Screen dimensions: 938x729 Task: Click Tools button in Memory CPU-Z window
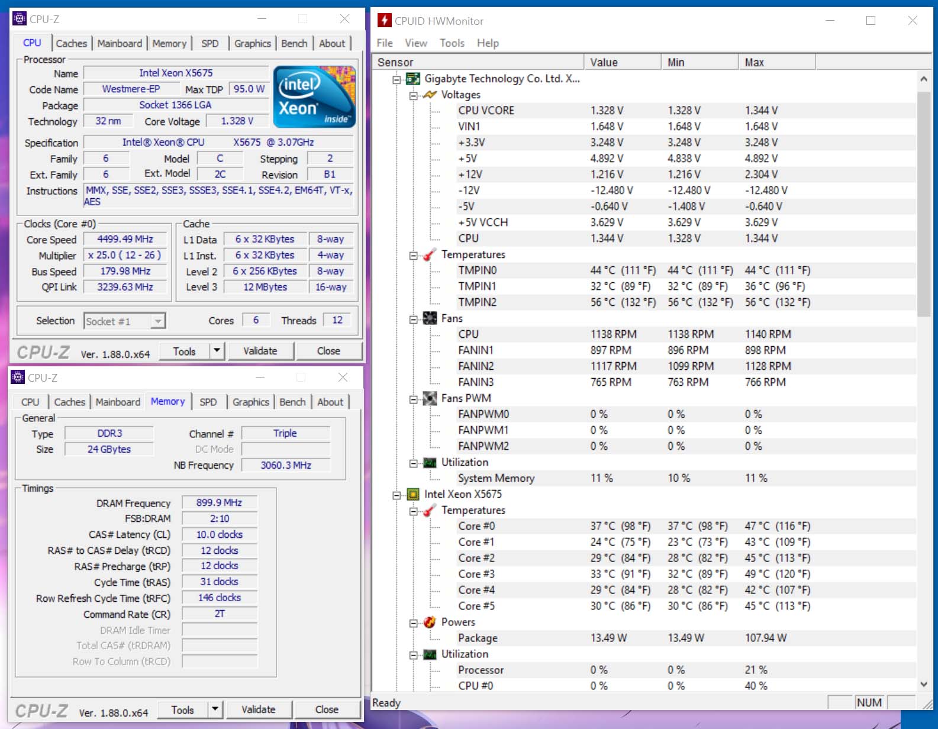182,709
